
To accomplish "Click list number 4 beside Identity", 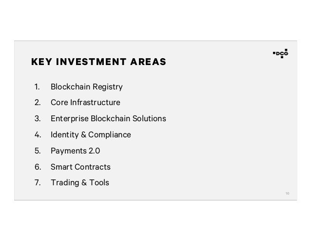I will point(37,134).
